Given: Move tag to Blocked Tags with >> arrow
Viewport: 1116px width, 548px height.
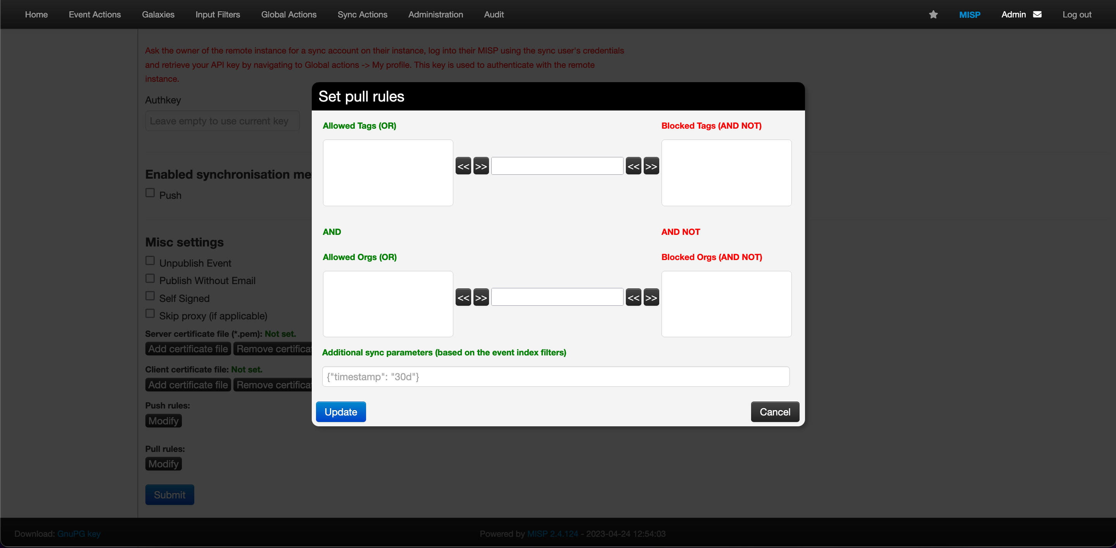Looking at the screenshot, I should point(651,166).
